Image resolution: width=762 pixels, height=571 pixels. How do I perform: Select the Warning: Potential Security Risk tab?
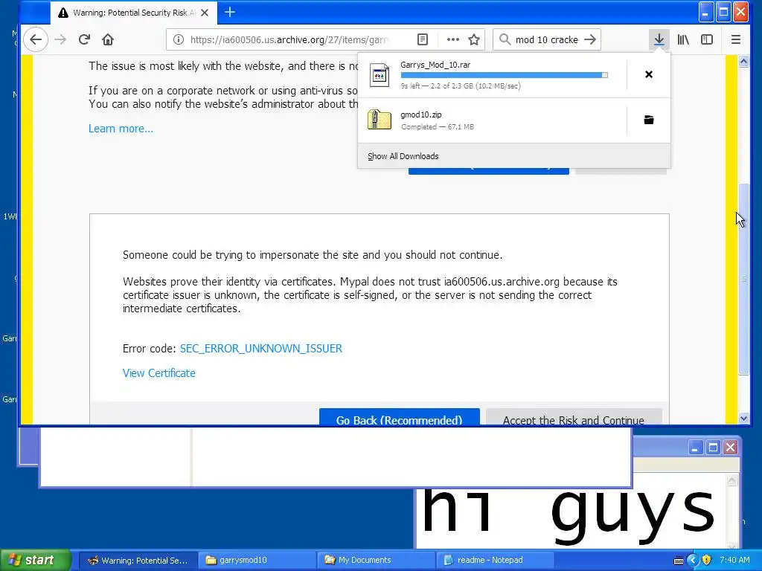click(x=134, y=13)
